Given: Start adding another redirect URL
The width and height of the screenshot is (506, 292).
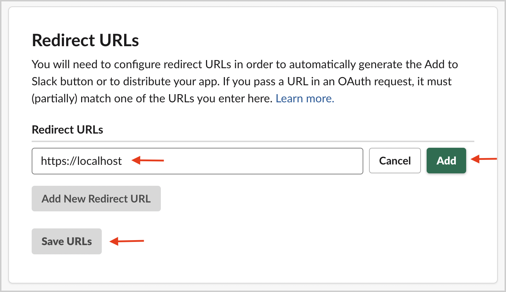Looking at the screenshot, I should [x=96, y=199].
